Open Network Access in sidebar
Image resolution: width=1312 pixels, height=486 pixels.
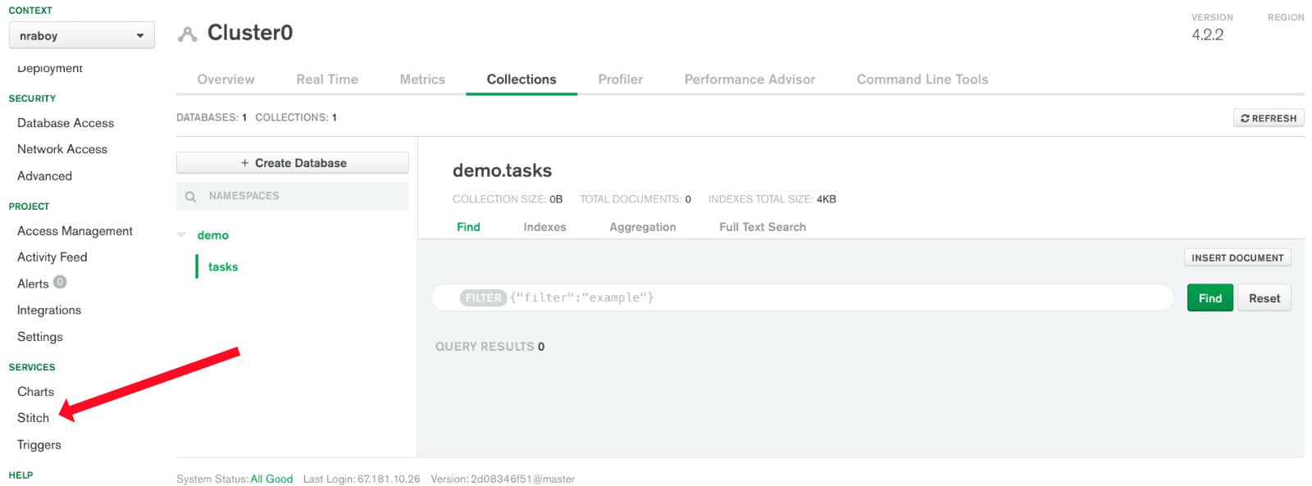(62, 149)
